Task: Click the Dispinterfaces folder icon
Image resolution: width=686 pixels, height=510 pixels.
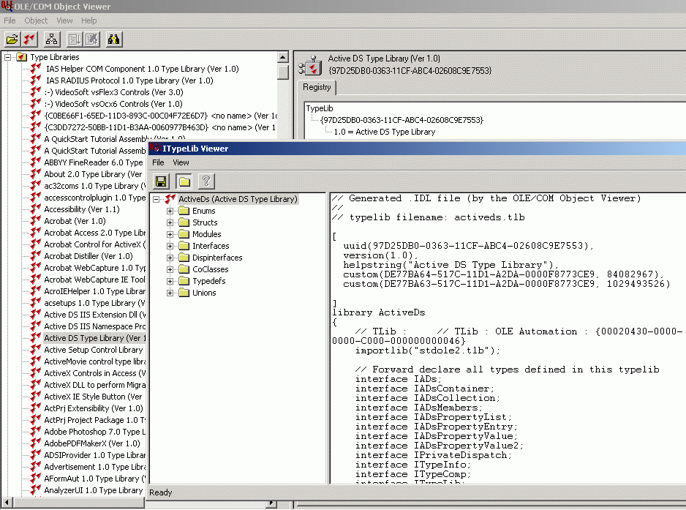Action: point(184,258)
